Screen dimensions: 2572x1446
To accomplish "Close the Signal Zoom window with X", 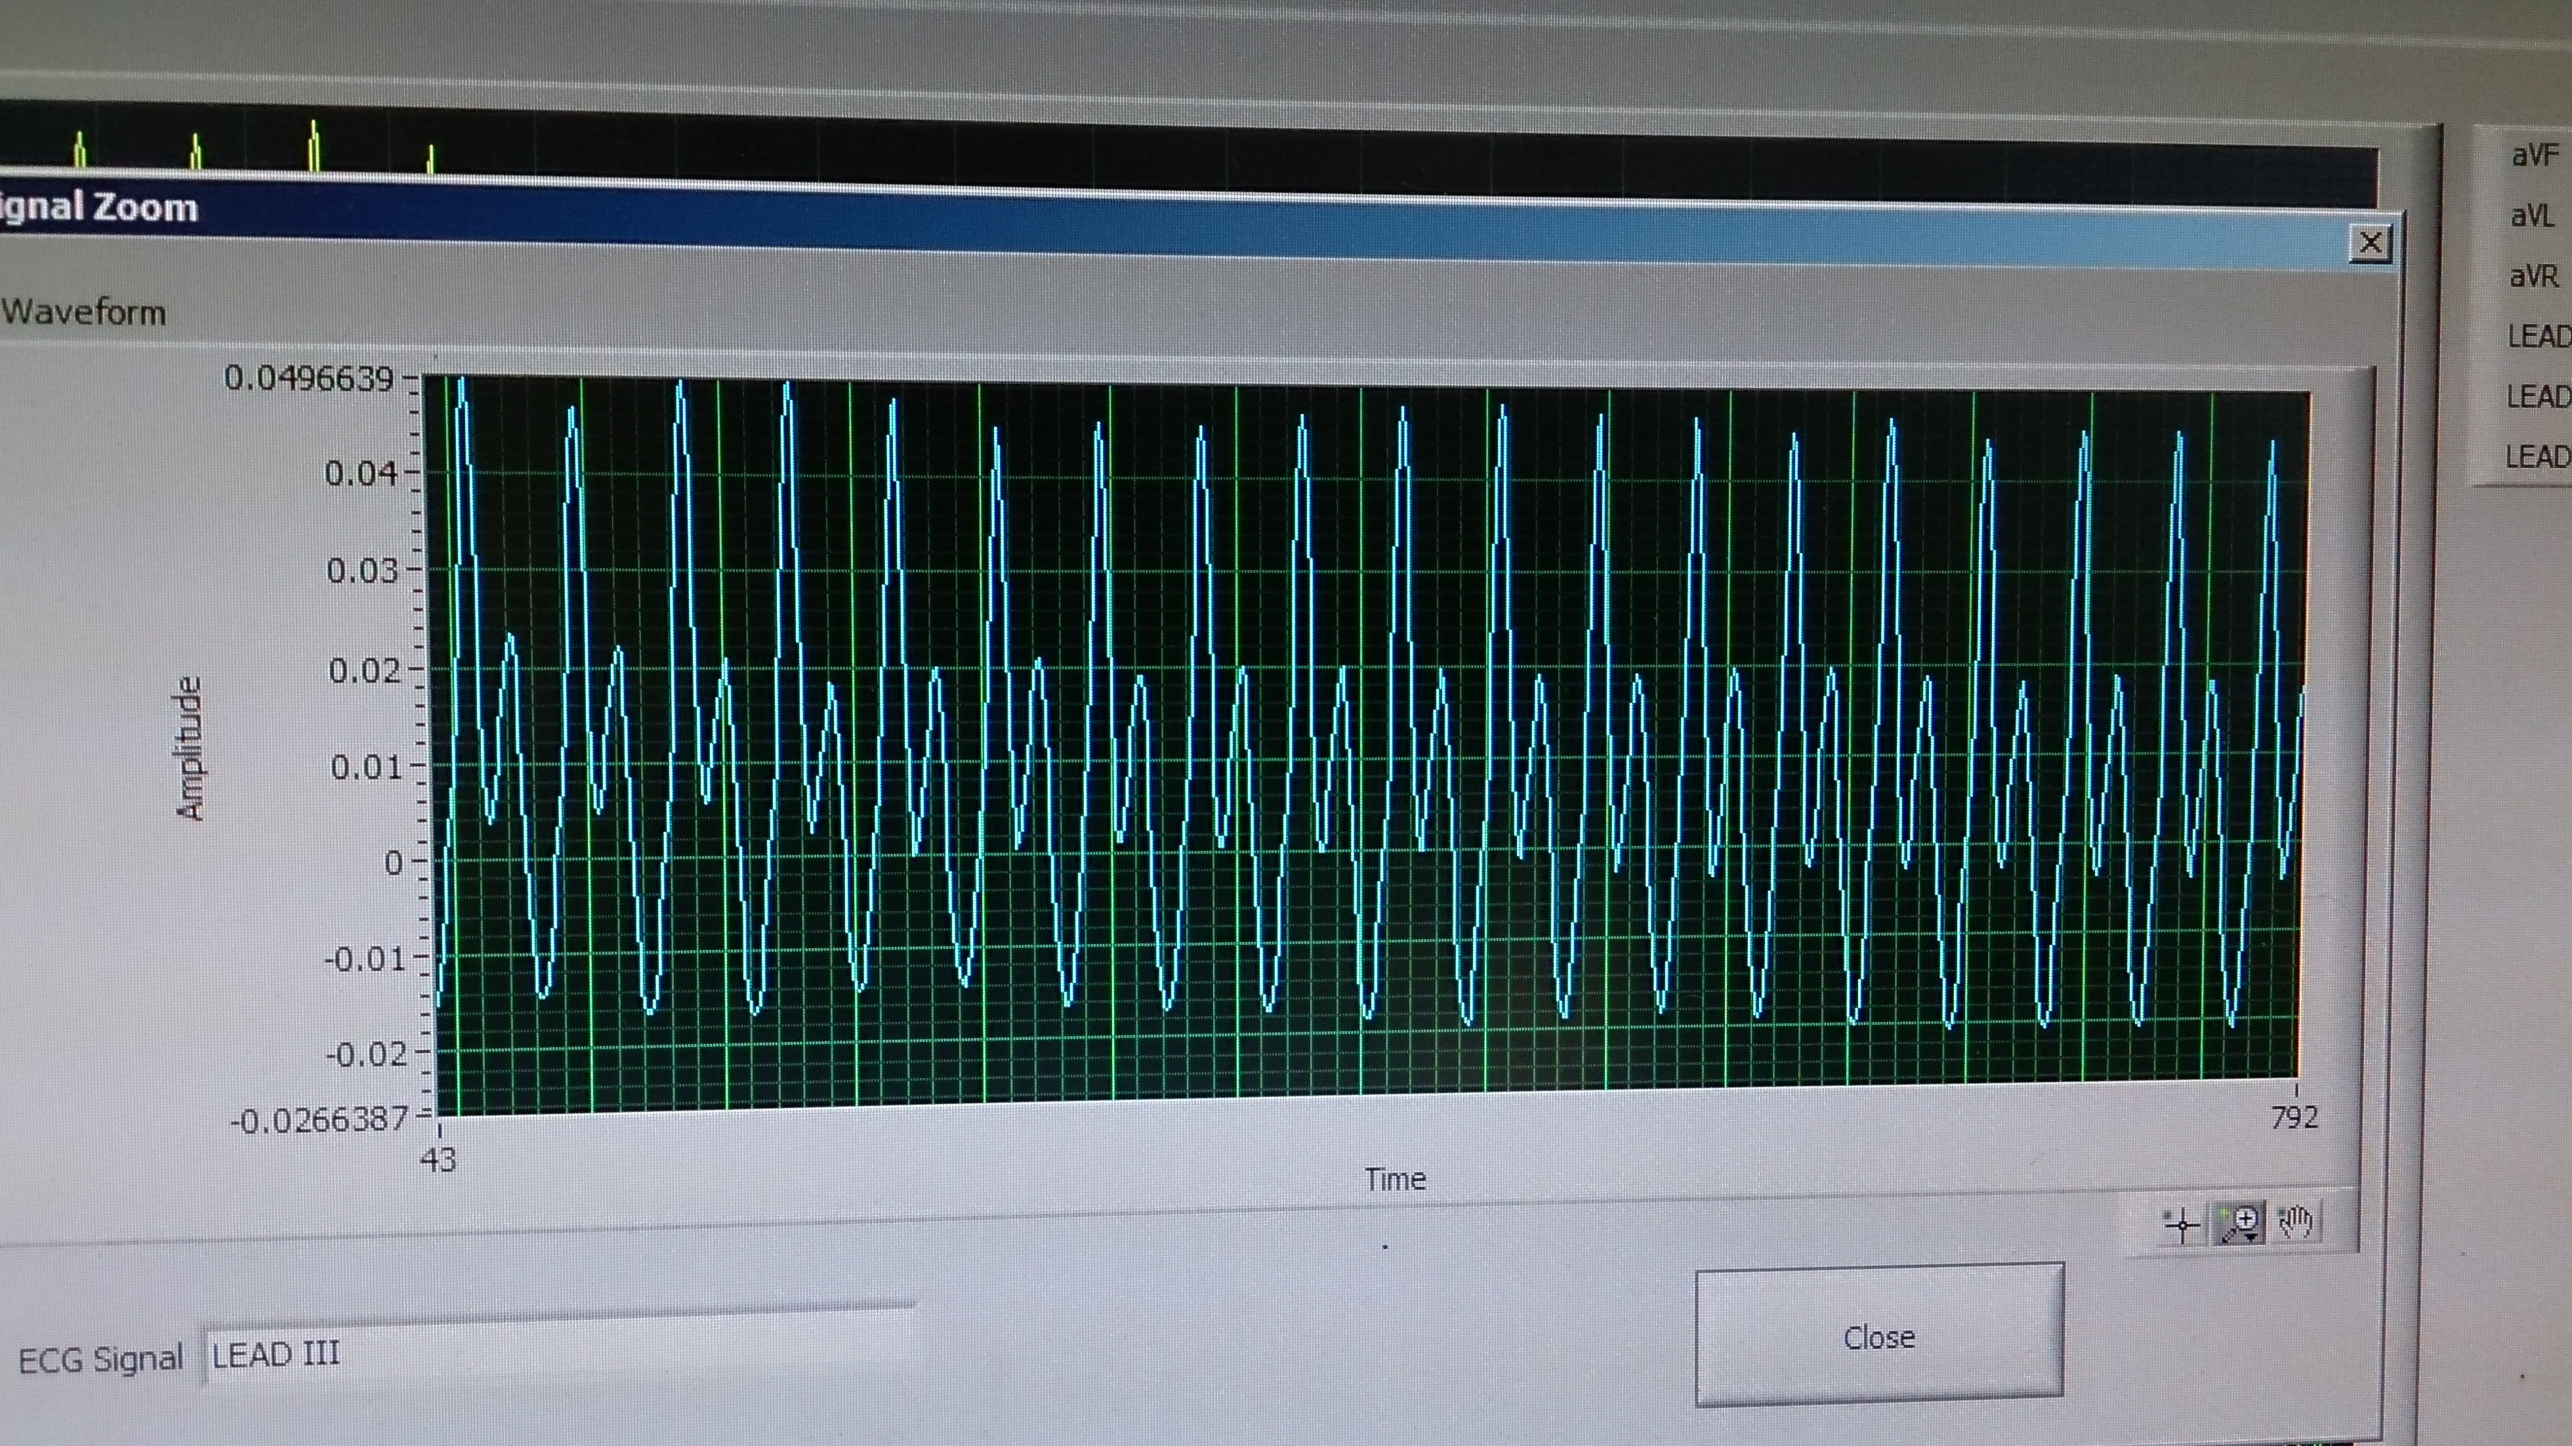I will pos(2371,243).
